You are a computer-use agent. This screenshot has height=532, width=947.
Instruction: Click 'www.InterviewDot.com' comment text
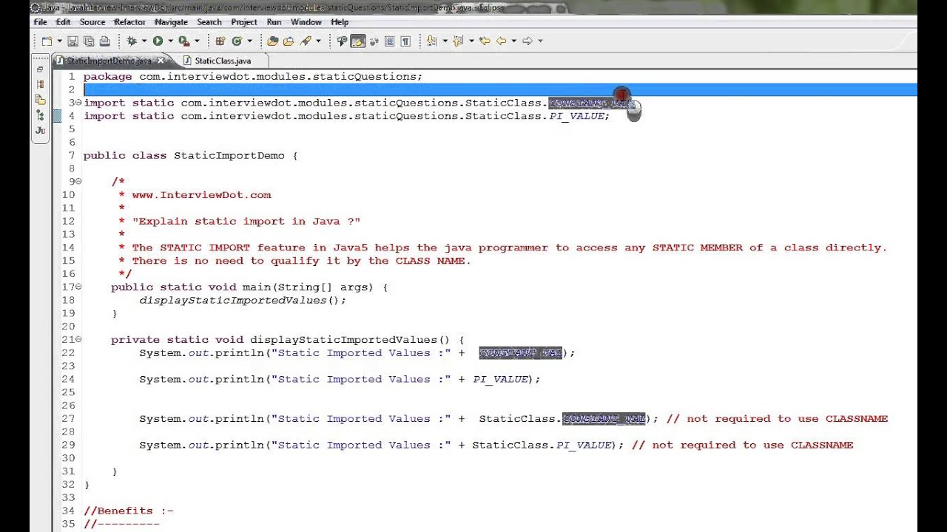[201, 195]
